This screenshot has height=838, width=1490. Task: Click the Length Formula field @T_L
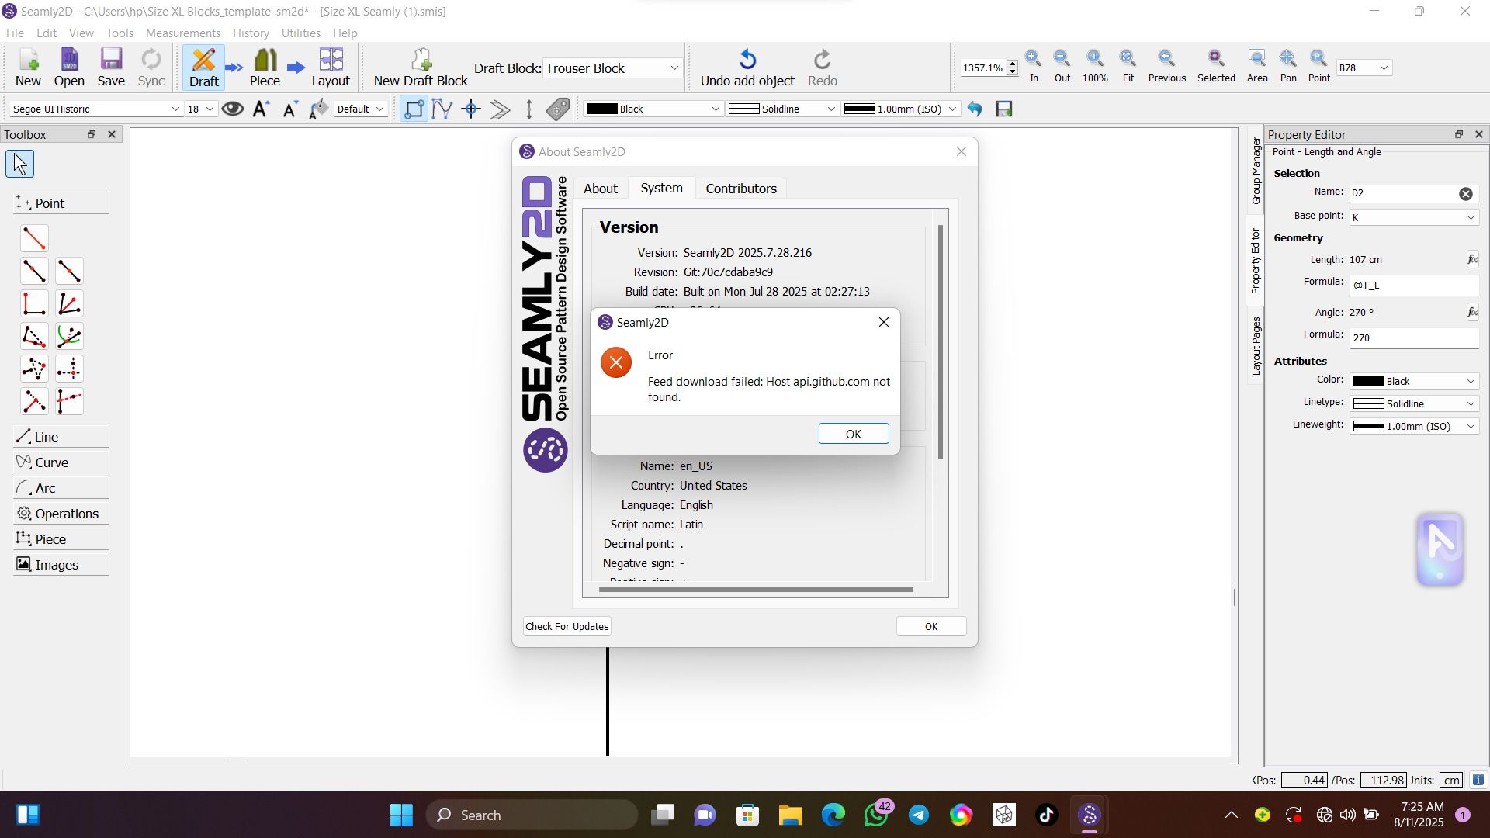click(x=1414, y=285)
